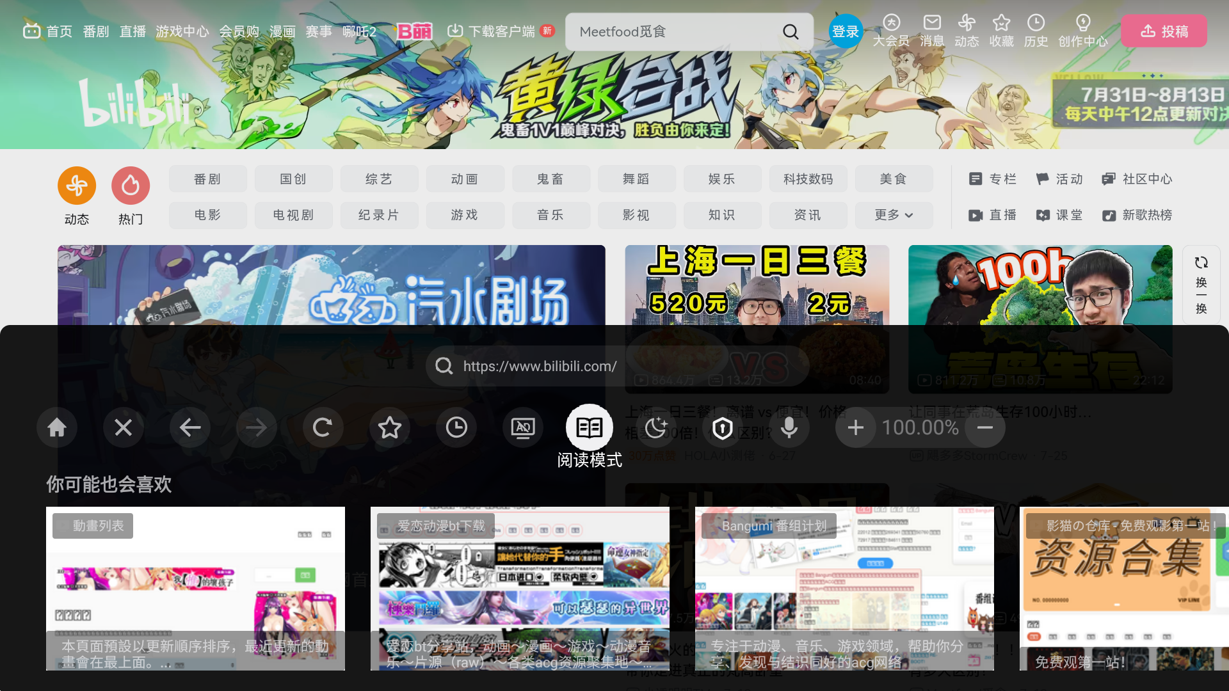Select the 纪录片 category button
This screenshot has width=1229, height=691.
[379, 215]
